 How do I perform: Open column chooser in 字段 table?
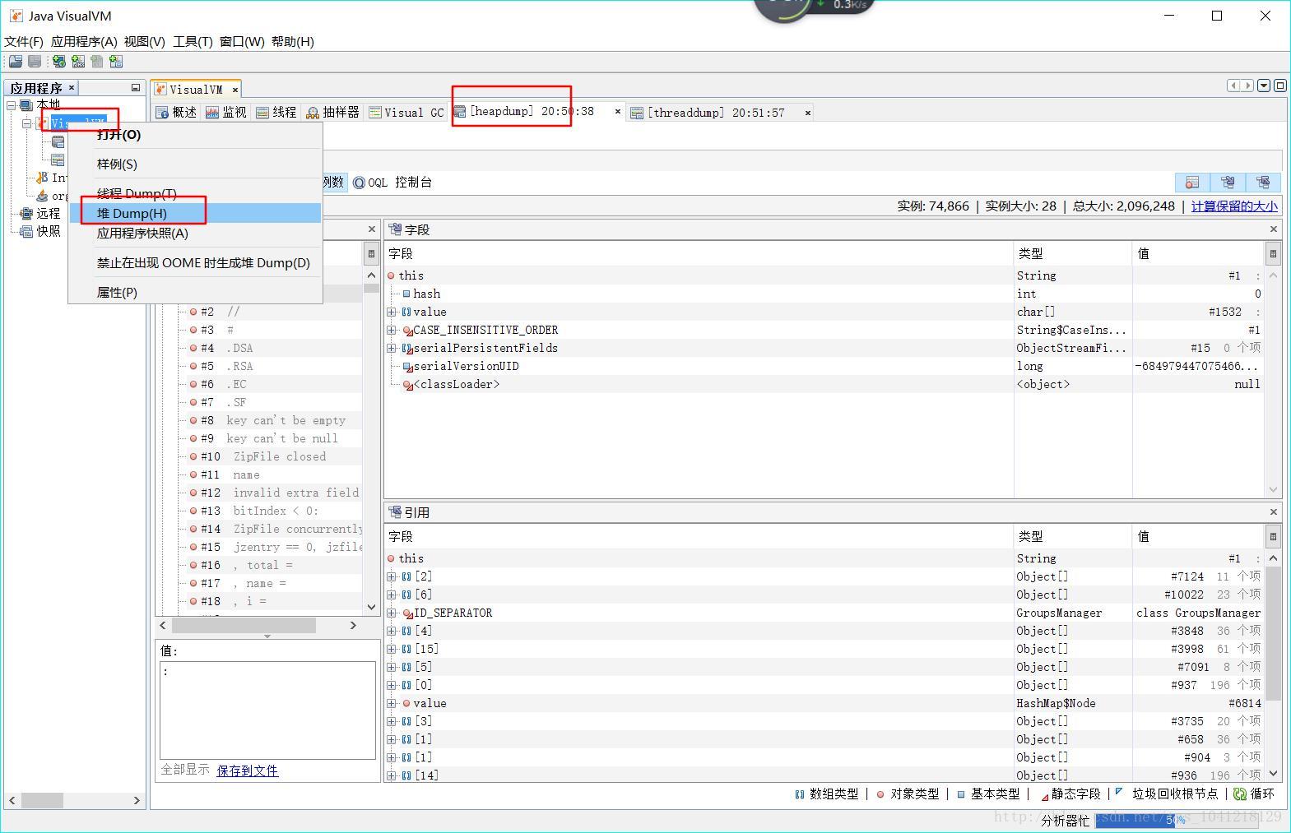pyautogui.click(x=1273, y=253)
